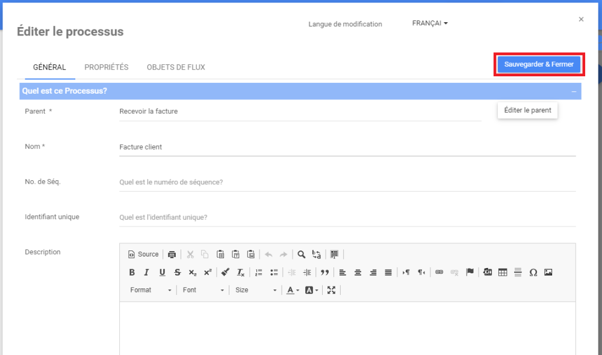Click the No. de Séq. input field
Screen dimensions: 602x355
coord(347,182)
